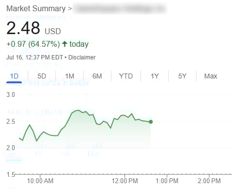This screenshot has width=232, height=190.
Task: Click the 2:00 PM axis marker
Action: 209,181
